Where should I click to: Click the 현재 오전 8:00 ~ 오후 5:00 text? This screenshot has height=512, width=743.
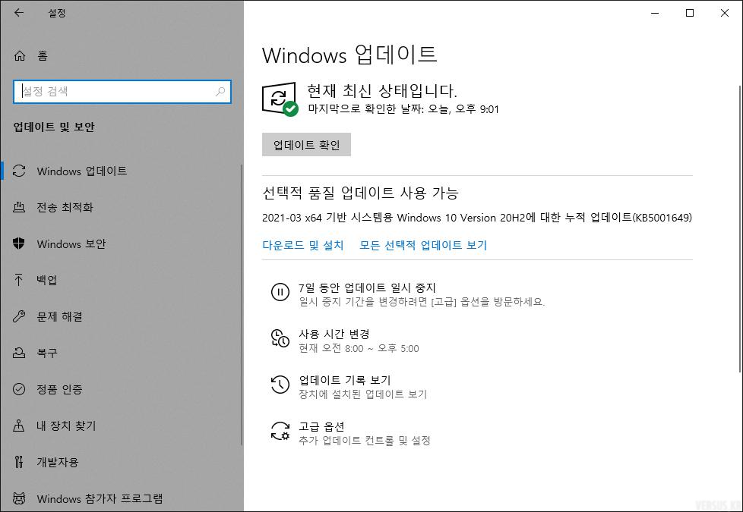click(359, 349)
